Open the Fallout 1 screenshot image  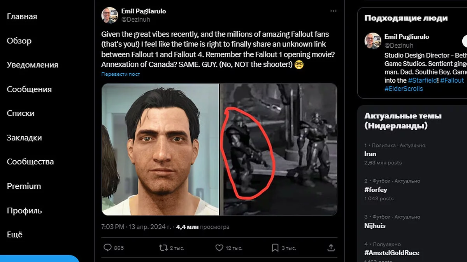279,149
